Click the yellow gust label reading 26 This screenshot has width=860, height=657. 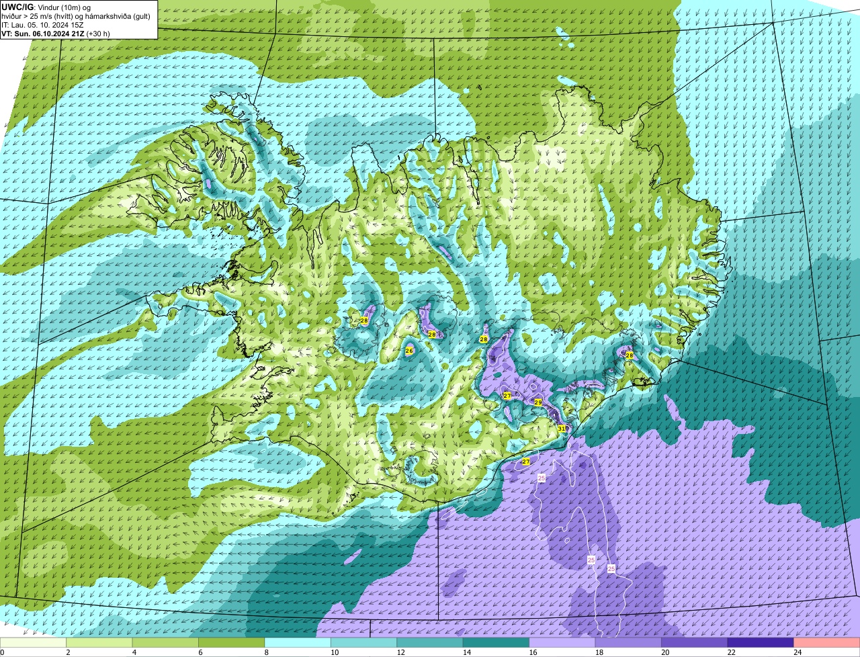[408, 351]
